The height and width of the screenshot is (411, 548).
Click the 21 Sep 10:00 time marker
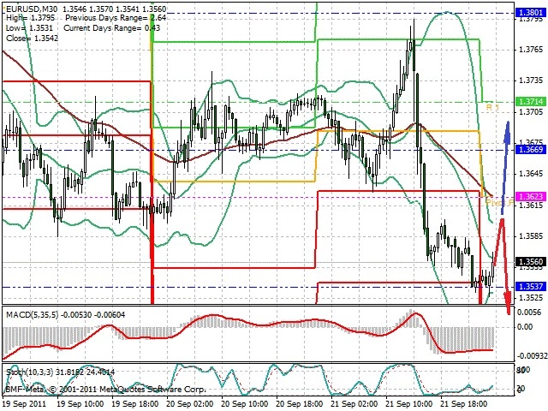click(409, 403)
